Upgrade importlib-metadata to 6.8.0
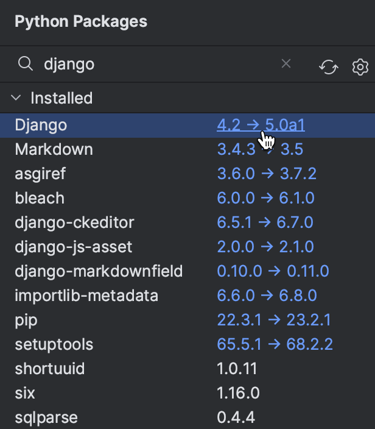This screenshot has width=375, height=429. pos(267,296)
